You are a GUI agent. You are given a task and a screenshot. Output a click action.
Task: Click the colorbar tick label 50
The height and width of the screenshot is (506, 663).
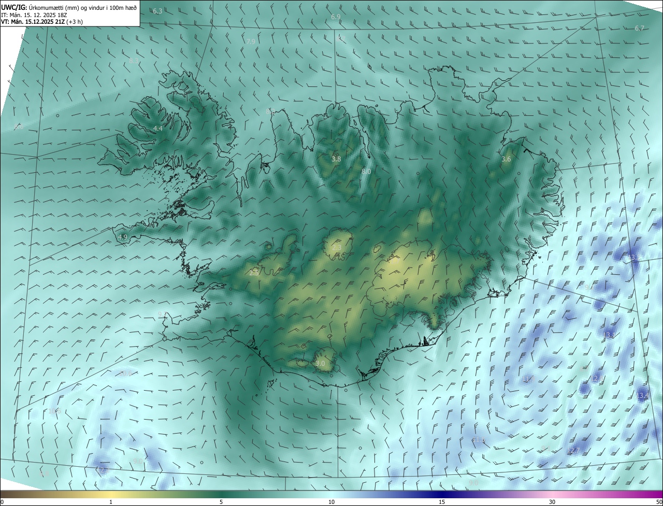(x=659, y=502)
